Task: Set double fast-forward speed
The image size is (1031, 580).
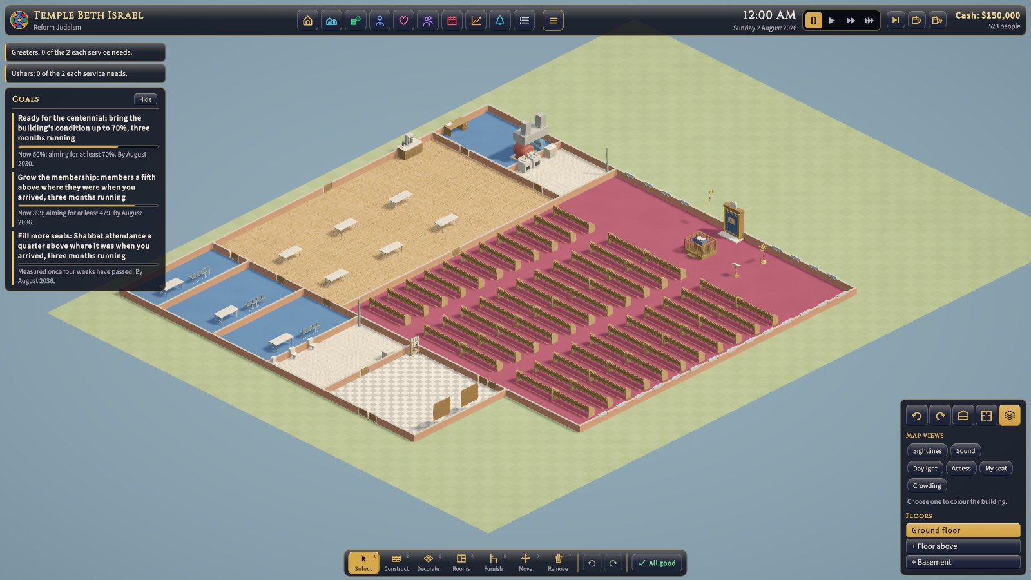Action: pos(851,20)
